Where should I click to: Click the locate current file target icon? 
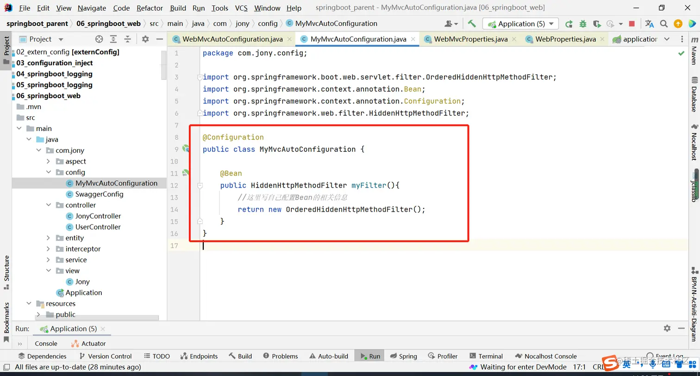(99, 39)
